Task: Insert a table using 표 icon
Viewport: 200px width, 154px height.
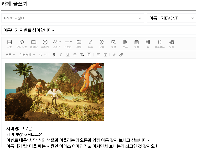Action: (148, 44)
